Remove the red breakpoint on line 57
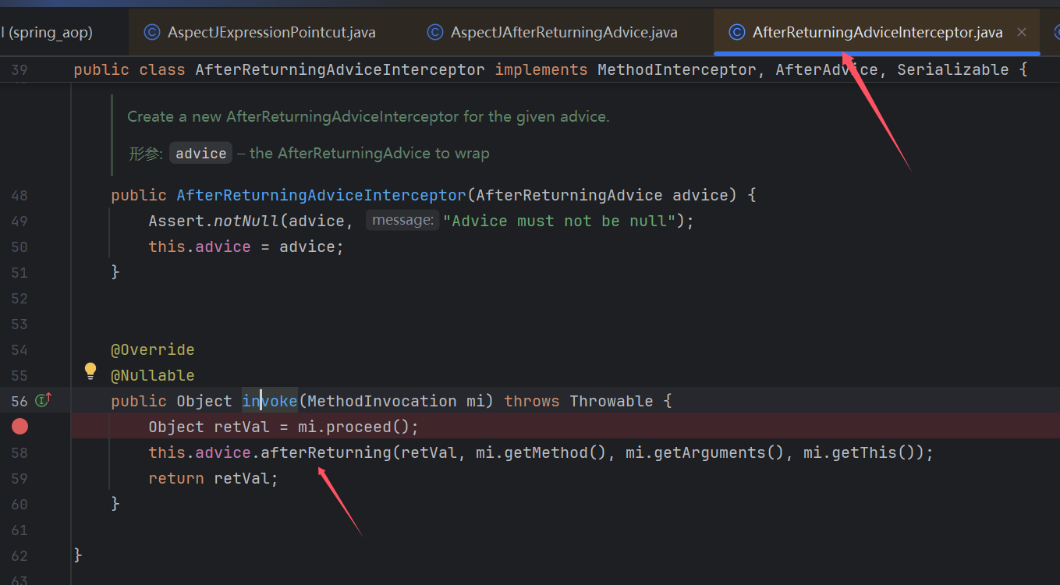 (20, 426)
